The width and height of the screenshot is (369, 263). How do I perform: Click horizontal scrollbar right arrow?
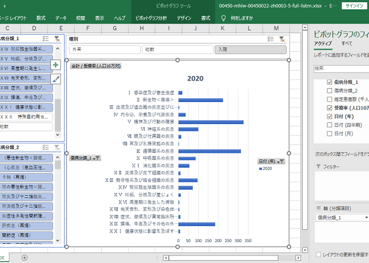tap(298, 258)
